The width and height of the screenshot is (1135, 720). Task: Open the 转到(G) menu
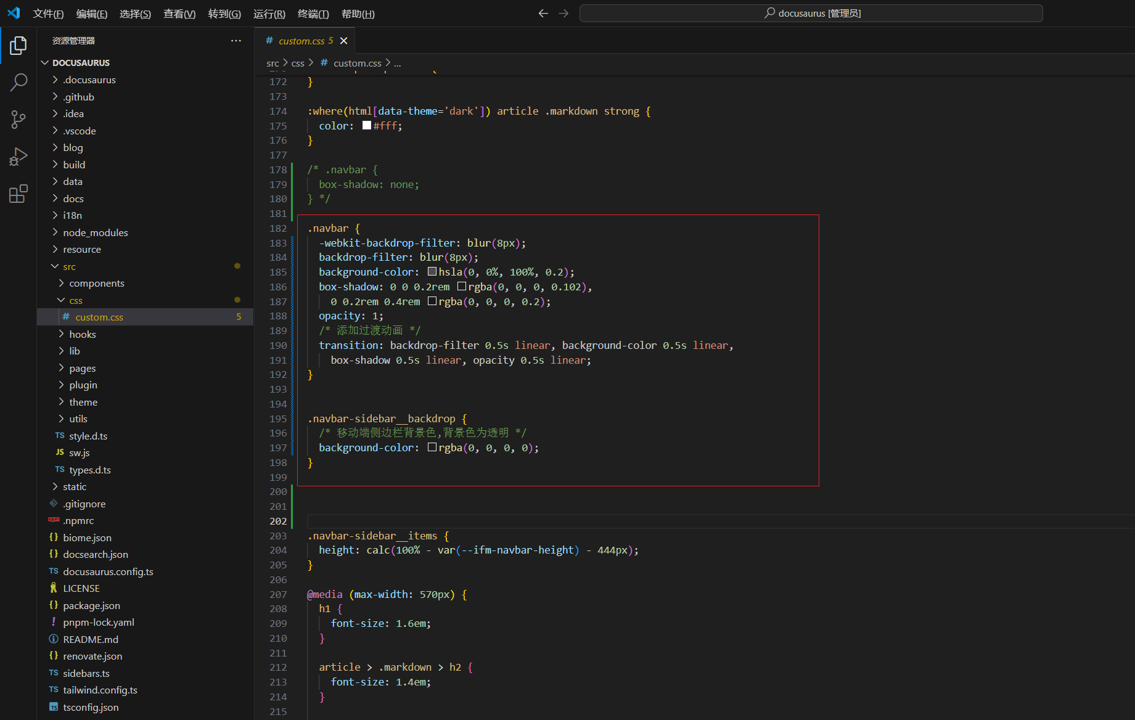click(224, 14)
